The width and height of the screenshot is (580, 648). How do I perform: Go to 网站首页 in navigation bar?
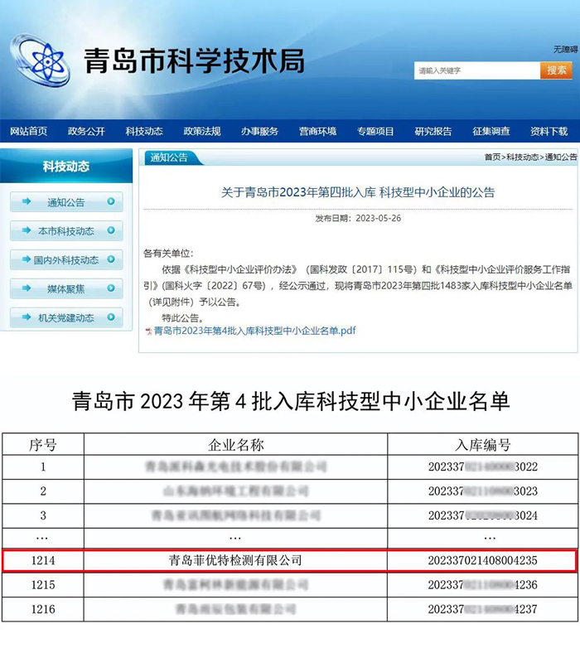click(x=28, y=132)
